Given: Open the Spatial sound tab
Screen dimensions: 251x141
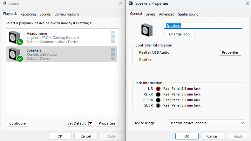Looking at the screenshot, I should 188,14.
